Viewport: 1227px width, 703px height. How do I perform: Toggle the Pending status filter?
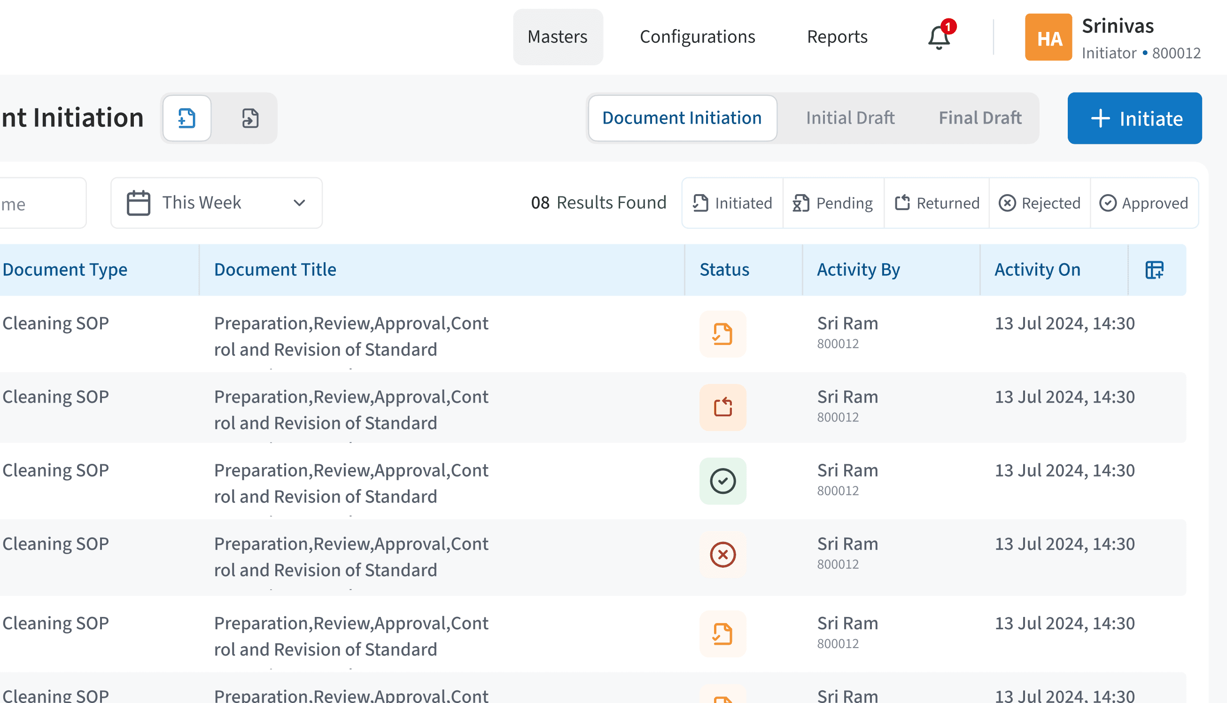[833, 203]
